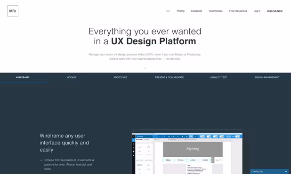Click 'Wireframe any user interface' heading
291x176 pixels.
64,143
